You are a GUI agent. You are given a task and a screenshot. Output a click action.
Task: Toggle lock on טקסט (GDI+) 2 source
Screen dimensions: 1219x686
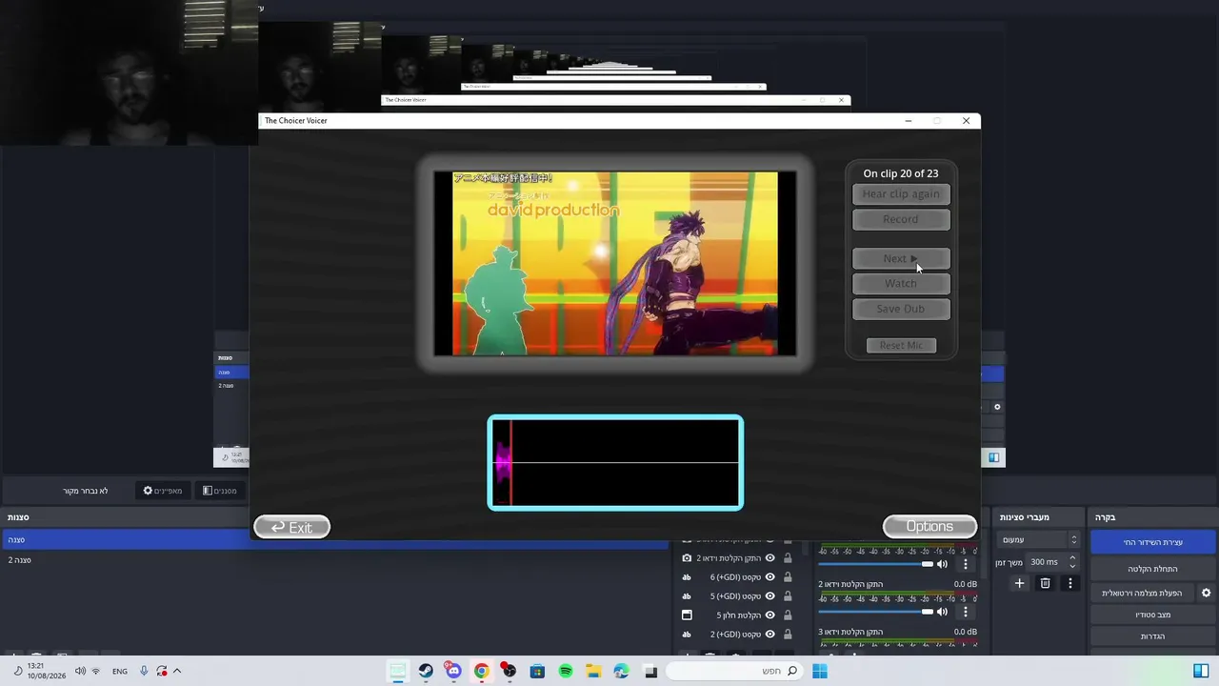(x=788, y=635)
